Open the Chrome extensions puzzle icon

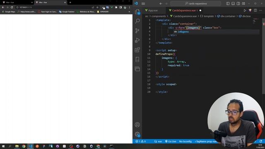(116, 7)
